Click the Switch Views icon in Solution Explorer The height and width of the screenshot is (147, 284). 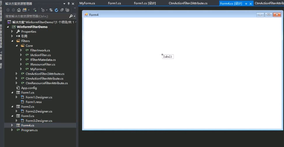pyautogui.click(x=24, y=10)
